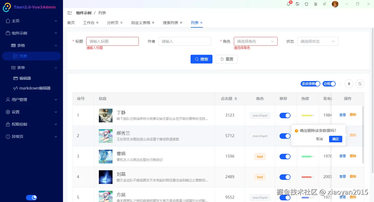Open the 请选择状态 status dropdown
The height and width of the screenshot is (202, 374).
318,41
